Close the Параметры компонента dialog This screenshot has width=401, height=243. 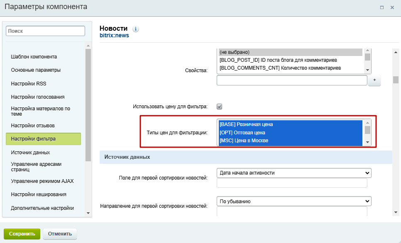click(392, 7)
